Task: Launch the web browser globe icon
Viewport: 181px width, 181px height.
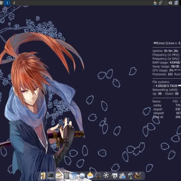Action: [82, 176]
